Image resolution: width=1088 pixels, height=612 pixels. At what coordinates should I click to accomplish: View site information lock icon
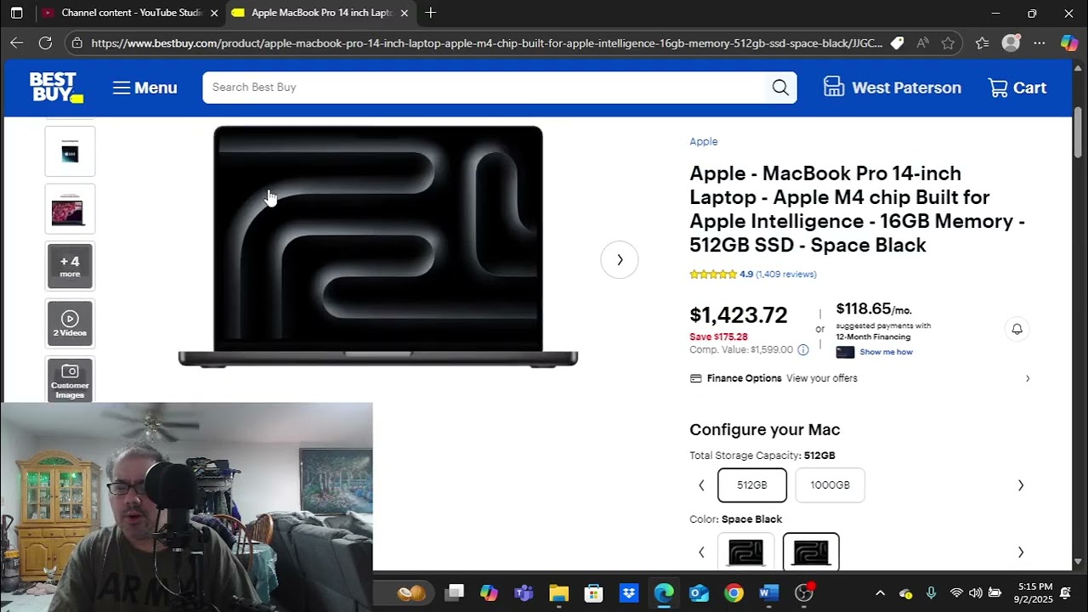[x=77, y=42]
